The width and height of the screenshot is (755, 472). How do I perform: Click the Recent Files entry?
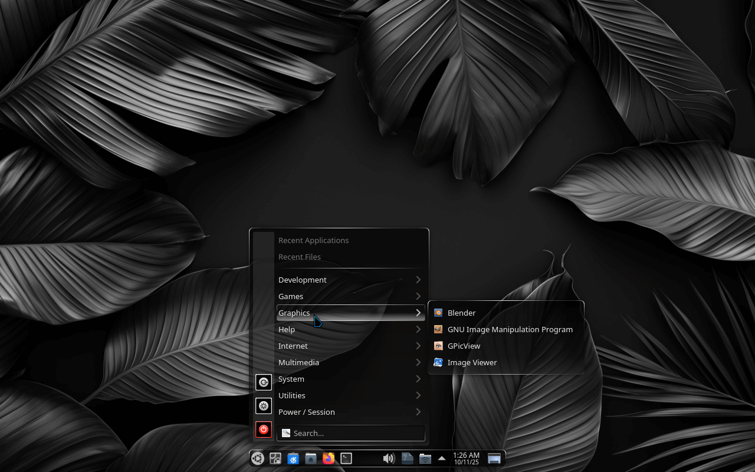click(x=300, y=257)
